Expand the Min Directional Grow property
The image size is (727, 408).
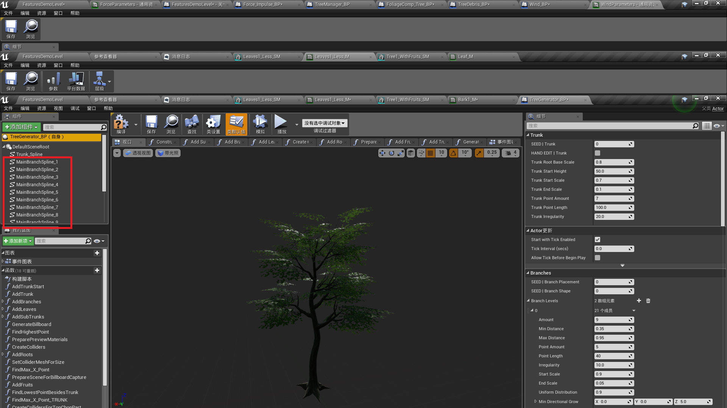(x=535, y=402)
